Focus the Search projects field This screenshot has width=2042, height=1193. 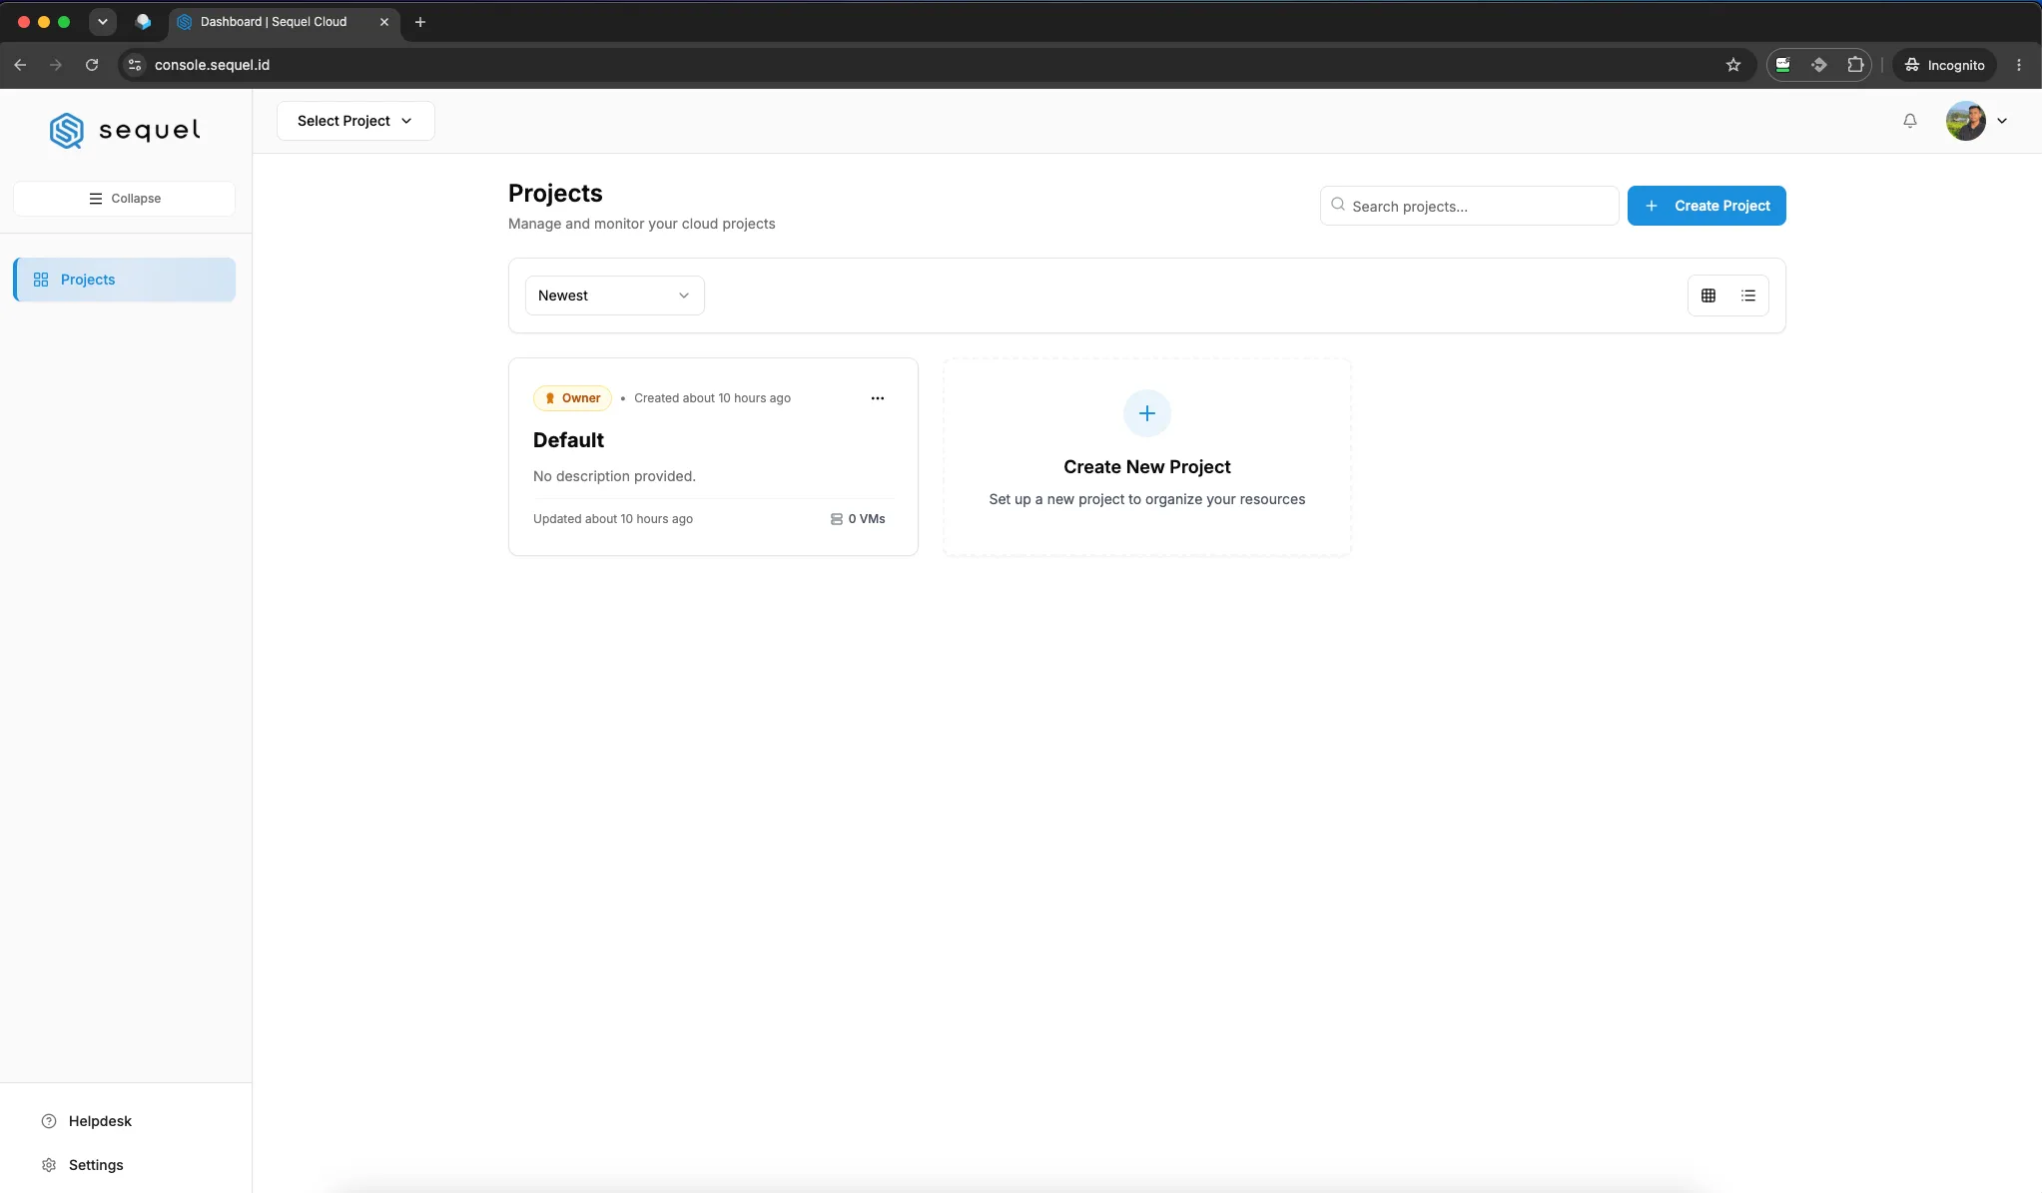click(1469, 206)
